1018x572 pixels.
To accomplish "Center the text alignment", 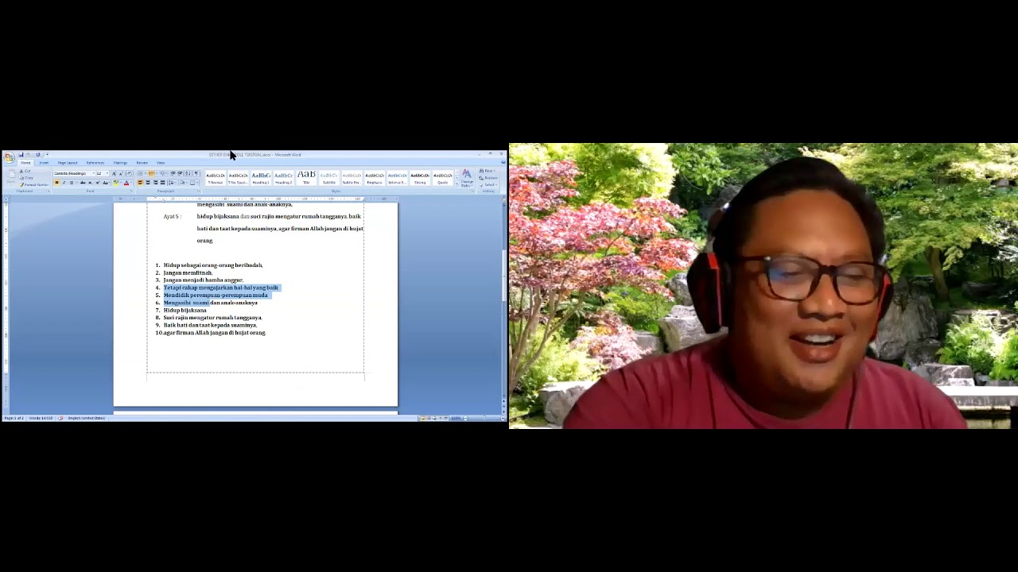I will pyautogui.click(x=148, y=183).
